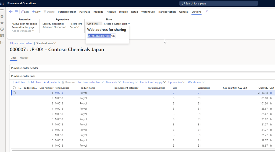Expand the Financials menu dropdown

pos(113,82)
